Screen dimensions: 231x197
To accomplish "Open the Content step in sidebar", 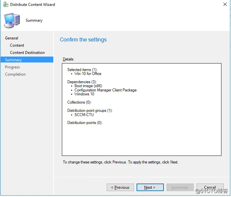I will point(17,45).
